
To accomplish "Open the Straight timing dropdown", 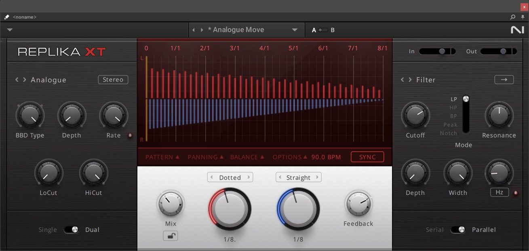I will [299, 177].
